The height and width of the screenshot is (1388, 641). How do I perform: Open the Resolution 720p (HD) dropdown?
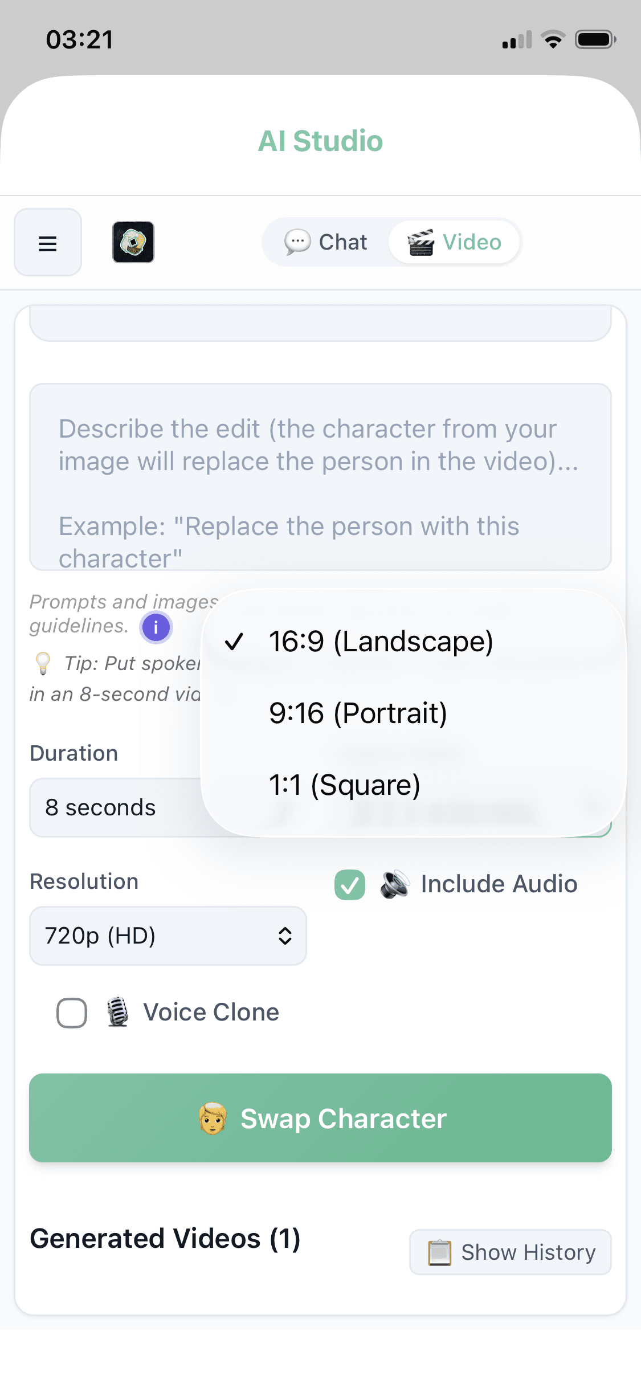168,936
